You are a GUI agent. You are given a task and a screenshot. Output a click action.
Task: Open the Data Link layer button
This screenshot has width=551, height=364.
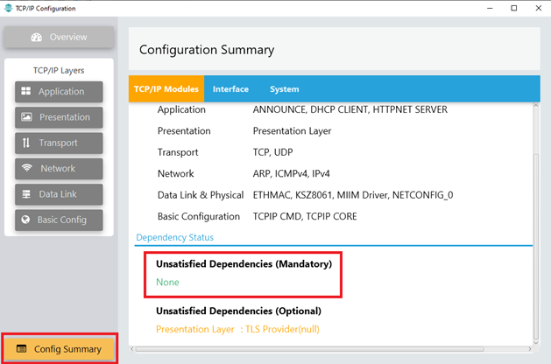59,194
